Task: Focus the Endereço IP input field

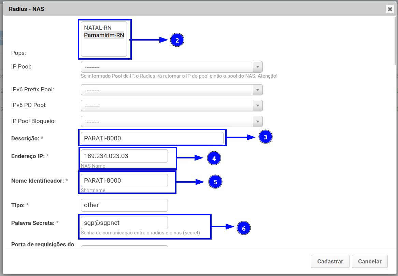Action: coord(124,156)
